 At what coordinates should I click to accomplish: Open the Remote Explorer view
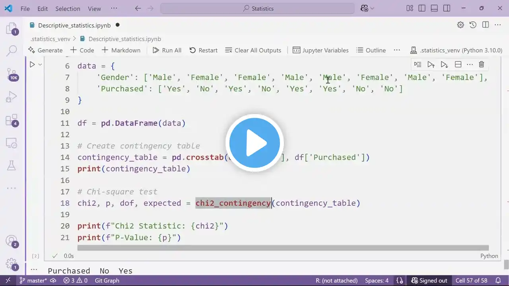[12, 143]
